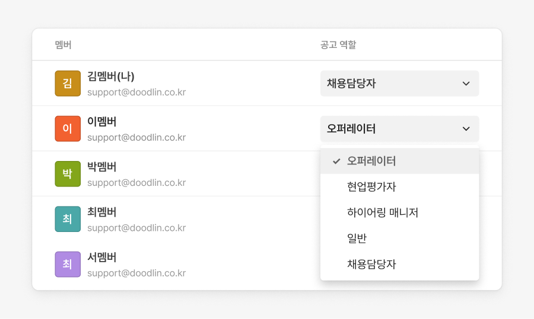Viewport: 534px width, 319px height.
Task: Click the 김멤버(나) member name
Action: [111, 76]
